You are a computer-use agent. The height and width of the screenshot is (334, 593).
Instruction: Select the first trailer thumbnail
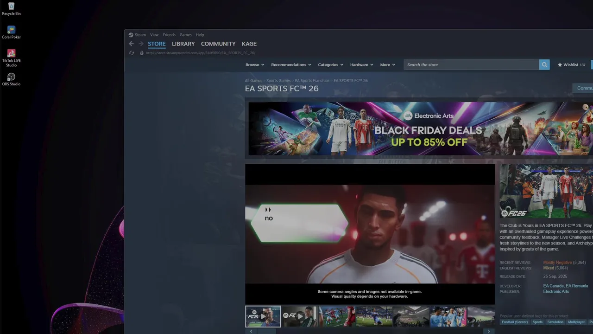263,316
